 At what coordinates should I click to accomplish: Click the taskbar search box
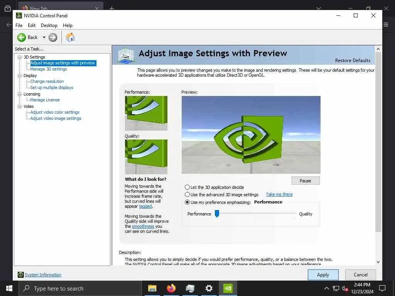[80, 288]
